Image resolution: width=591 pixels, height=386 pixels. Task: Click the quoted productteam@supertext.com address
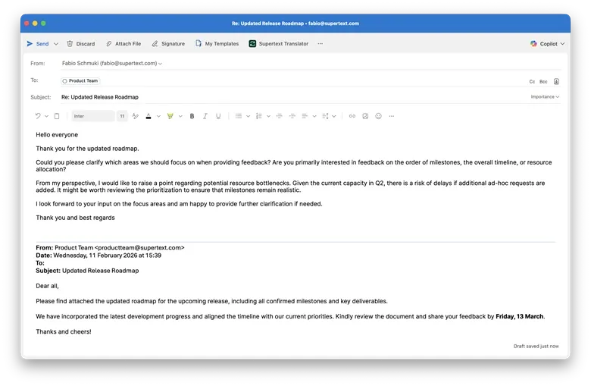(x=139, y=248)
